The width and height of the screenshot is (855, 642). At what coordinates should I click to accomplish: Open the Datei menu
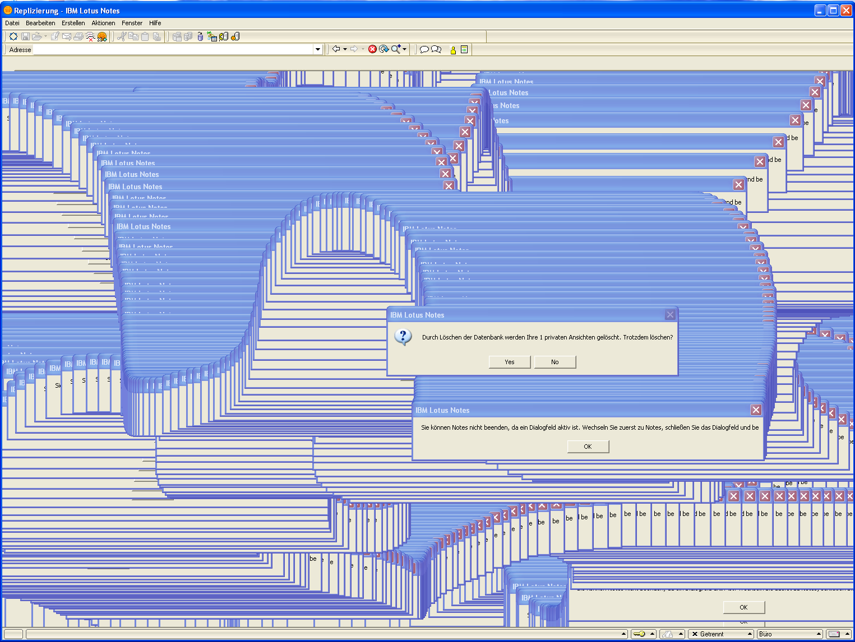(x=12, y=23)
